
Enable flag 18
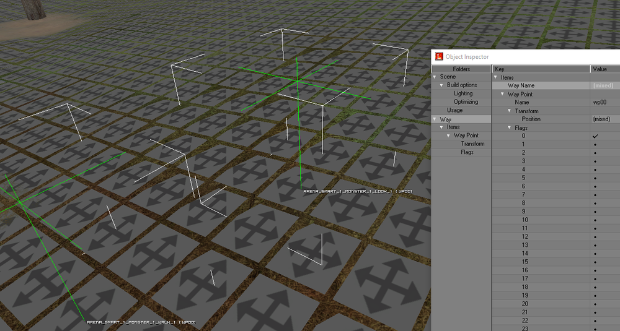pyautogui.click(x=595, y=287)
